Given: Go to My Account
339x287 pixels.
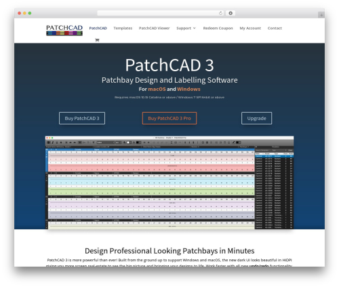Looking at the screenshot, I should pos(250,28).
